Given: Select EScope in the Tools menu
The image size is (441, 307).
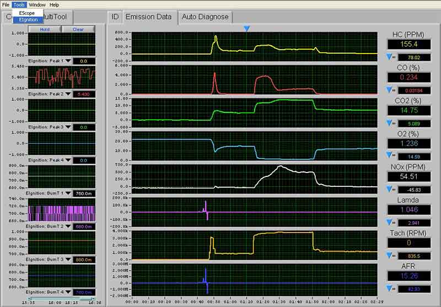Looking at the screenshot, I should [x=26, y=13].
